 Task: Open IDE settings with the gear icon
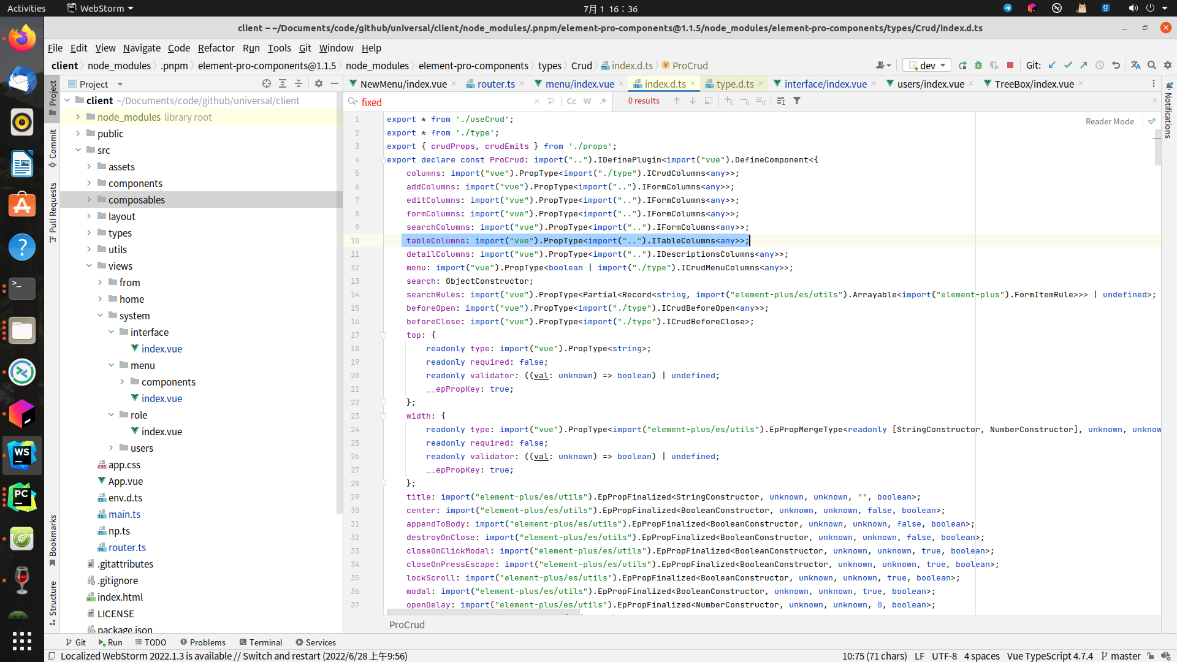[1167, 65]
